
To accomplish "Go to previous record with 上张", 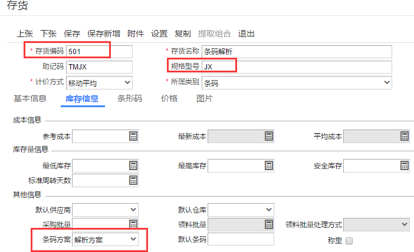I will (25, 34).
